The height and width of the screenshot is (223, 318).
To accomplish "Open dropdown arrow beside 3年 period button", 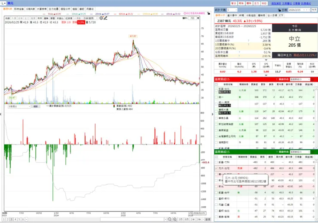I will pyautogui.click(x=203, y=220).
